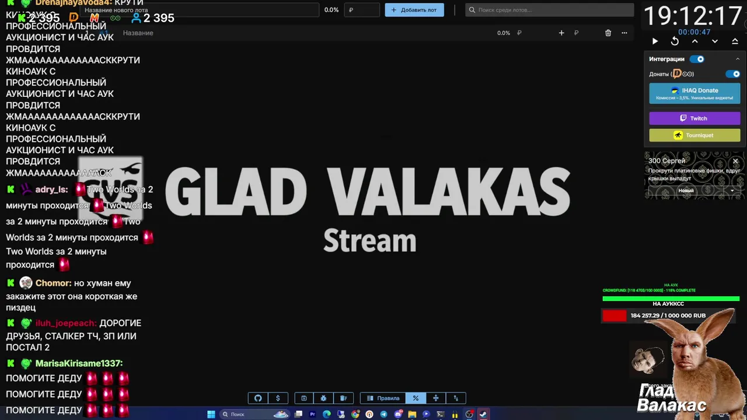The height and width of the screenshot is (420, 747).
Task: Toggle the percent display button
Action: (416, 398)
